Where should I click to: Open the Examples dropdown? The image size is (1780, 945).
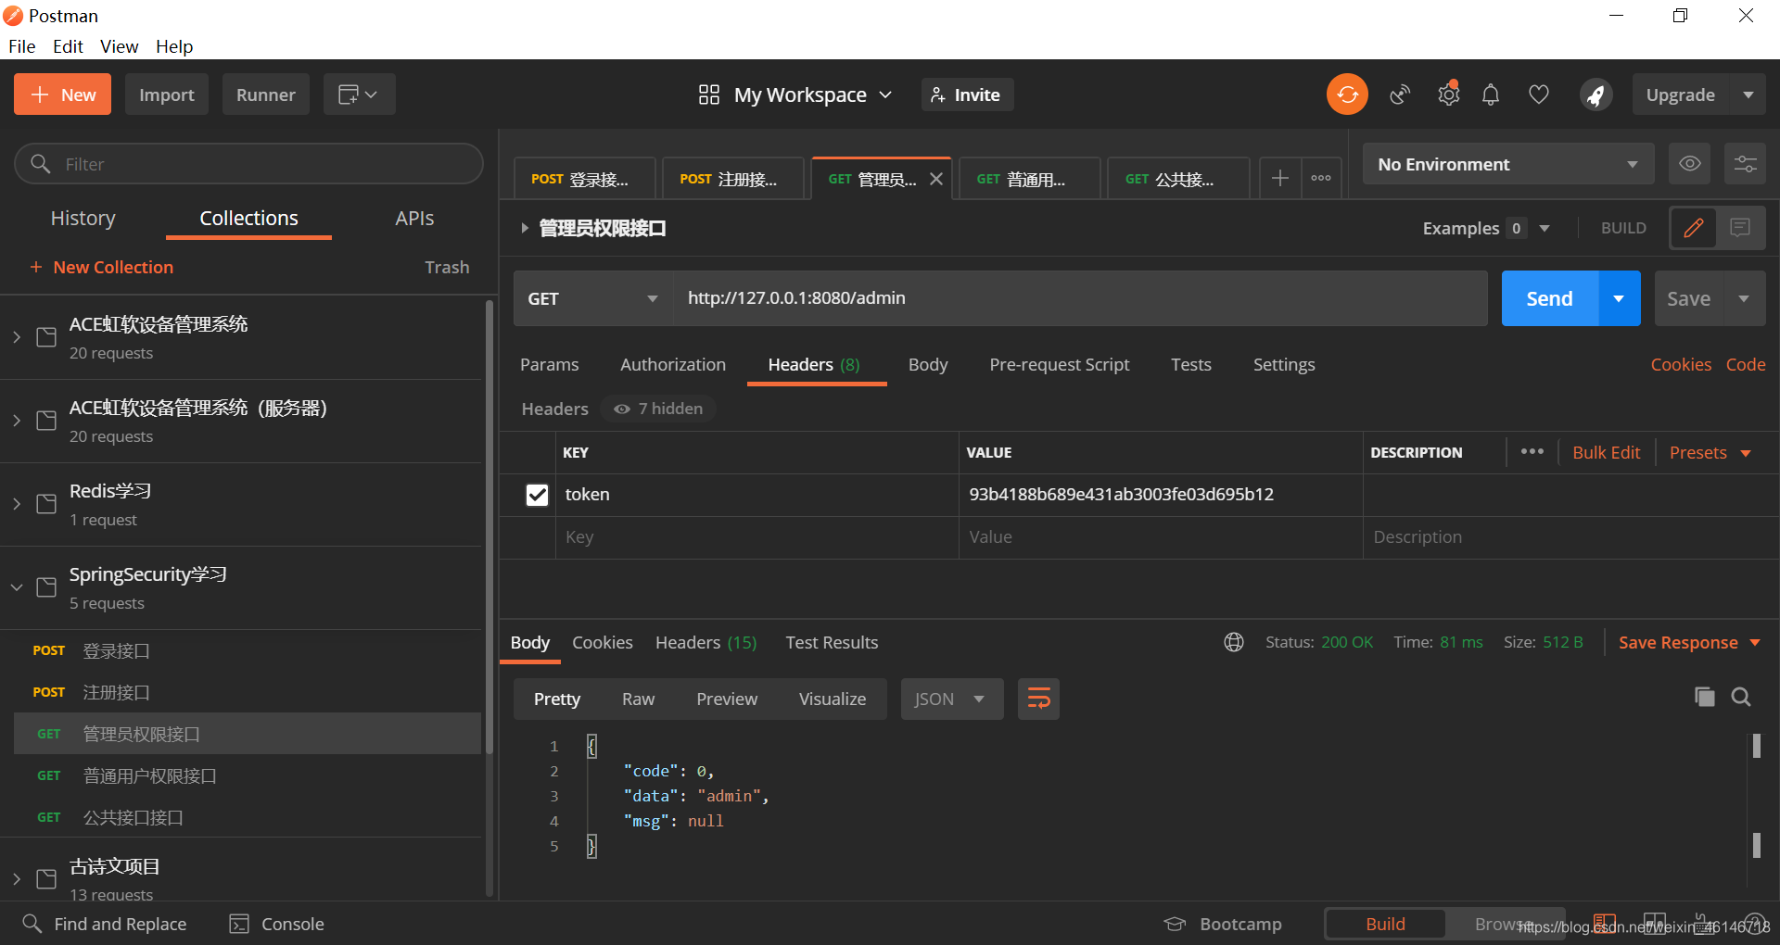(x=1486, y=228)
